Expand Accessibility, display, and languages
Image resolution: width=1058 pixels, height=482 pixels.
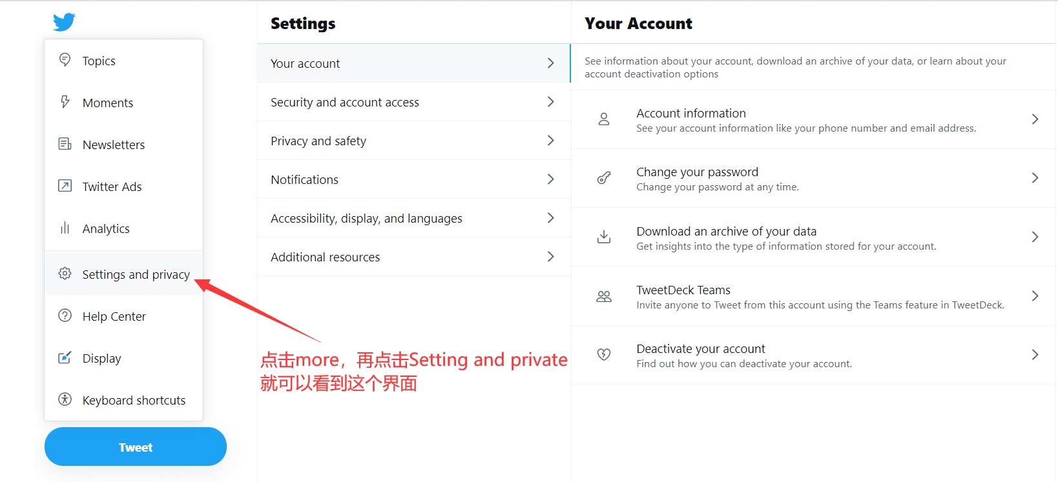(x=413, y=218)
